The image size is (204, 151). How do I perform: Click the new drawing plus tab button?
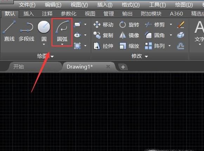(x=123, y=67)
